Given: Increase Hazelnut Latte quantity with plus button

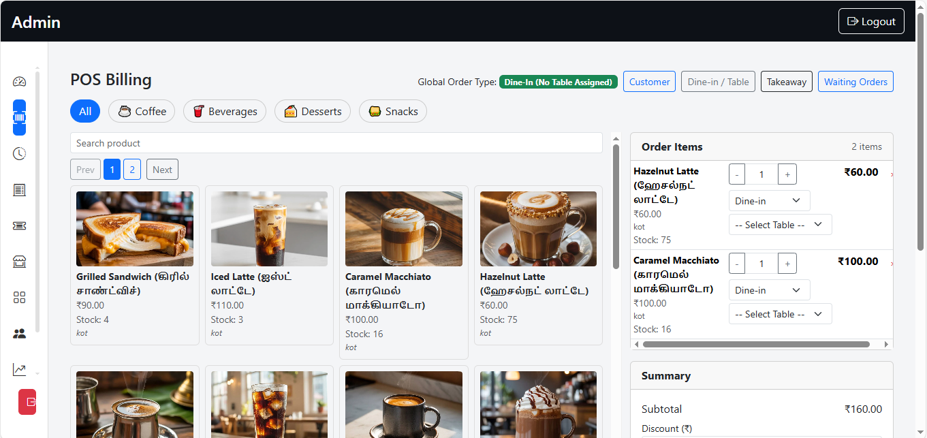Looking at the screenshot, I should click(x=787, y=174).
